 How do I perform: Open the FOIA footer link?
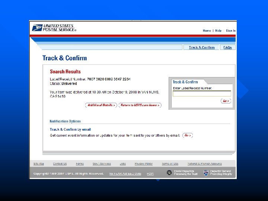pyautogui.click(x=150, y=173)
